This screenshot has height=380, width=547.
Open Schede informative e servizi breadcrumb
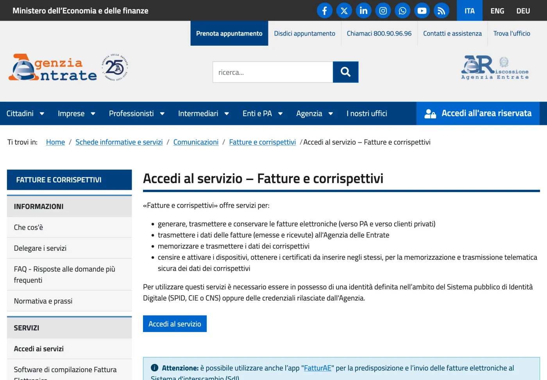coord(119,142)
